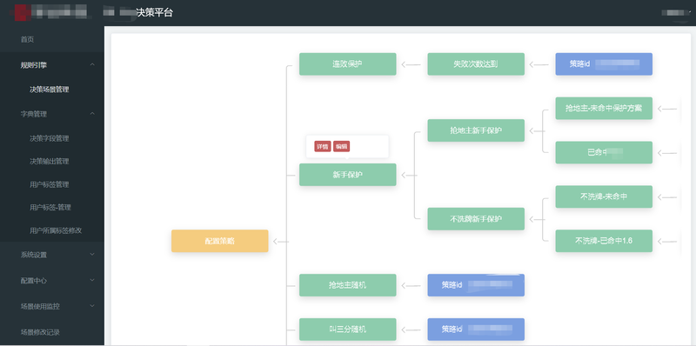
Task: Click the 失败次数达到 condition node
Action: [x=476, y=64]
